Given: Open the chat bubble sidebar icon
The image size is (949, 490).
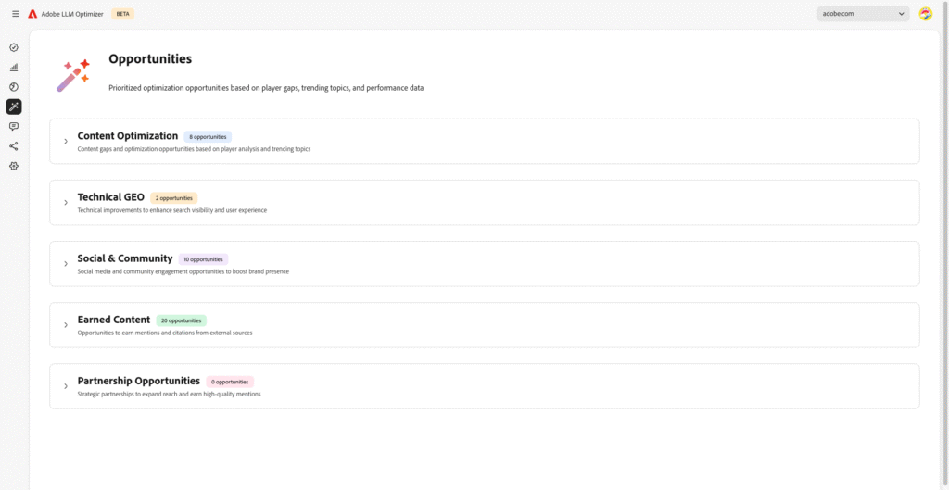Looking at the screenshot, I should click(14, 126).
